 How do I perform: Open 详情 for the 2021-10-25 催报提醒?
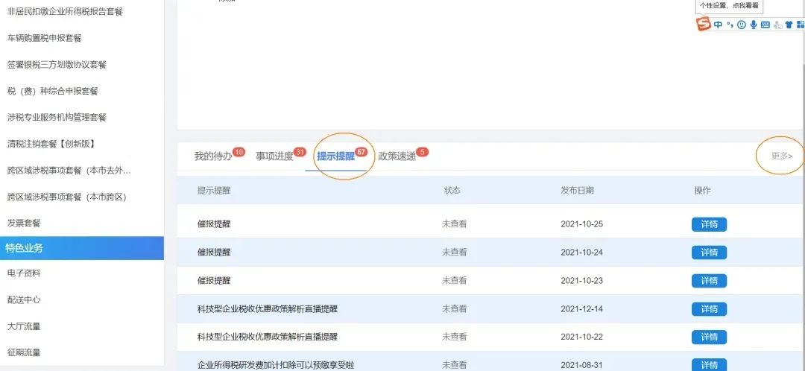(x=709, y=224)
